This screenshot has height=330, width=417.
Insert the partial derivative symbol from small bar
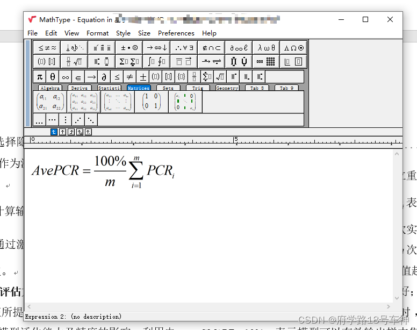(104, 77)
